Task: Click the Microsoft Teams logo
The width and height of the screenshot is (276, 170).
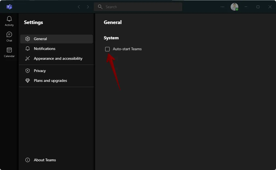Action: (9, 7)
